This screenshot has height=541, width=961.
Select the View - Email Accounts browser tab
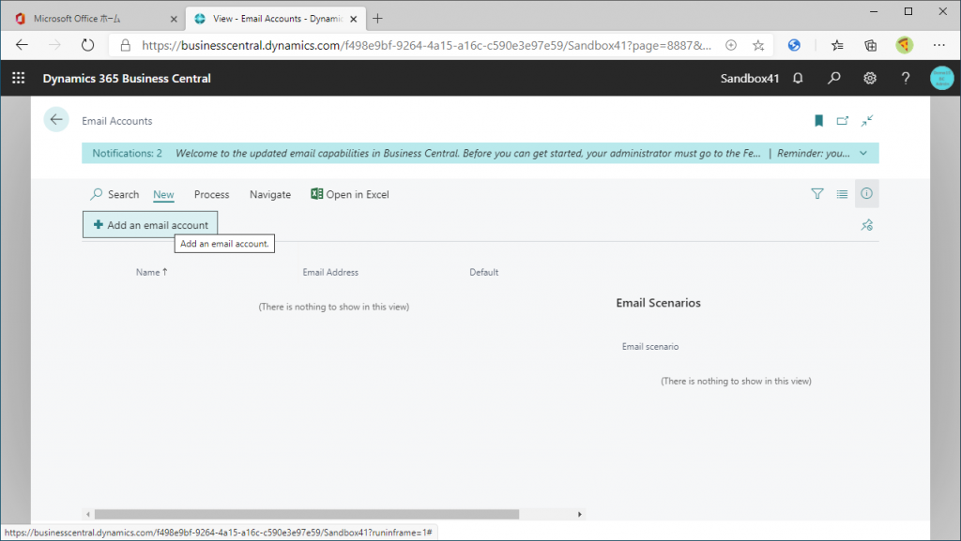point(276,19)
